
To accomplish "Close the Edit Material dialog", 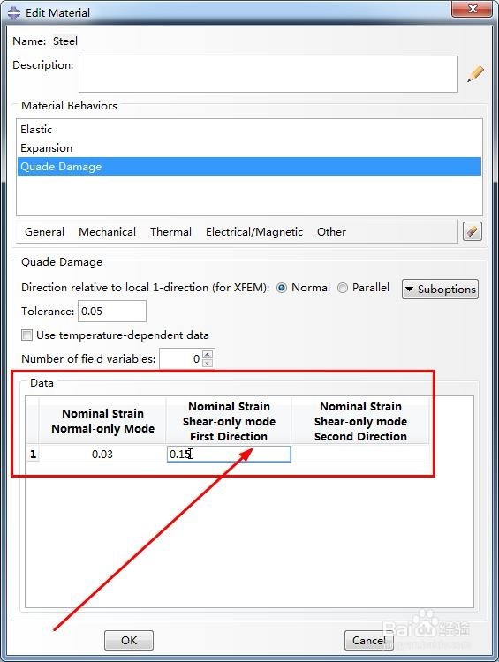I will tap(473, 9).
